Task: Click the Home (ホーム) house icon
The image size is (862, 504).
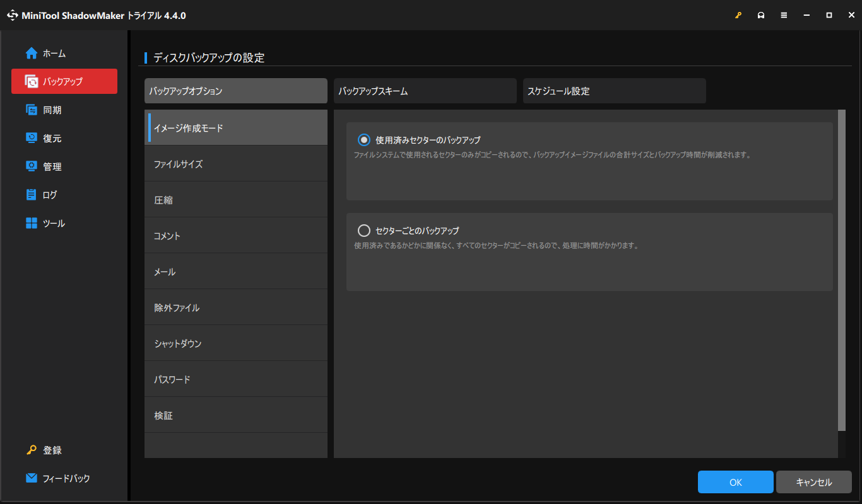Action: tap(32, 54)
